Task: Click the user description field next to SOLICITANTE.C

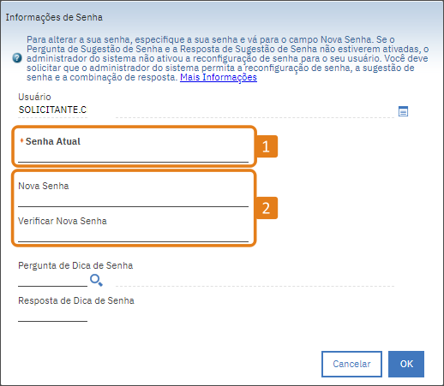Action: pos(255,111)
